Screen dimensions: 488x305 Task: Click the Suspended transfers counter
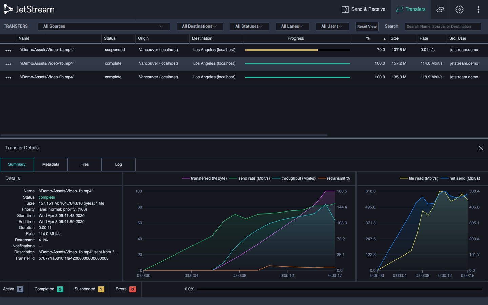click(89, 289)
